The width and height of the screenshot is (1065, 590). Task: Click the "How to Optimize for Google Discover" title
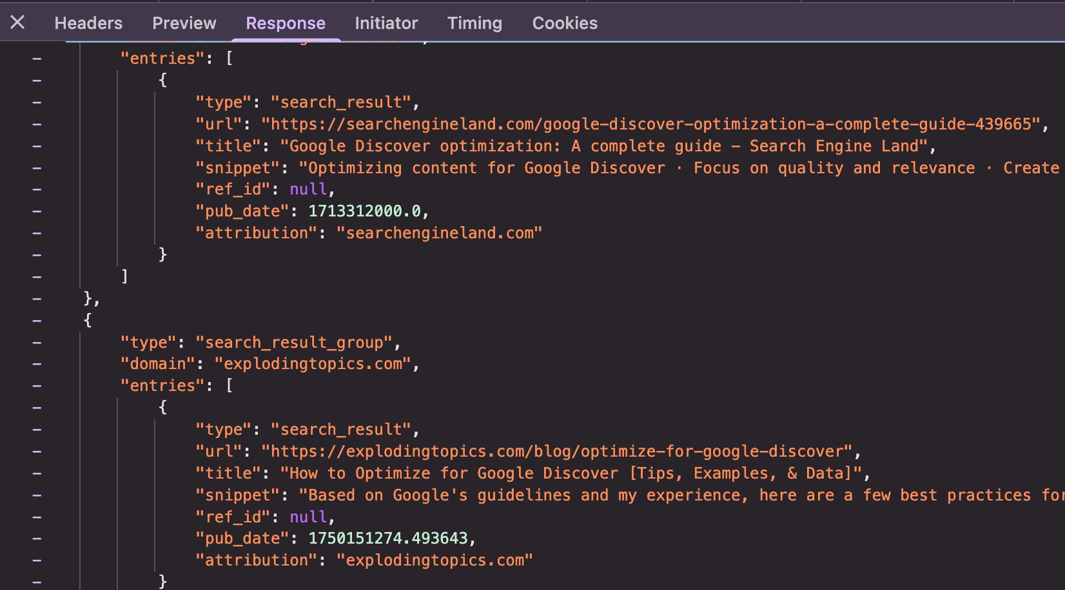point(571,473)
